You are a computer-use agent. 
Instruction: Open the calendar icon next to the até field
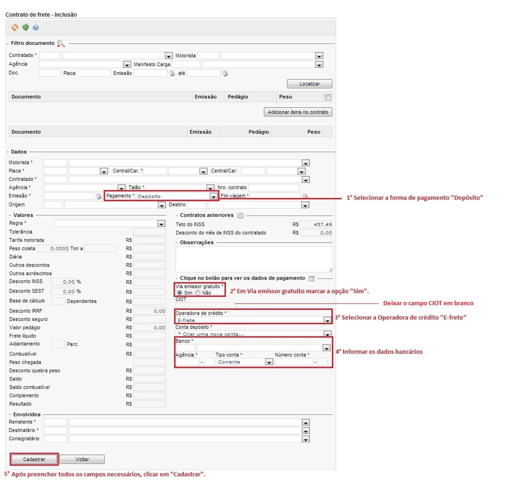tap(225, 74)
